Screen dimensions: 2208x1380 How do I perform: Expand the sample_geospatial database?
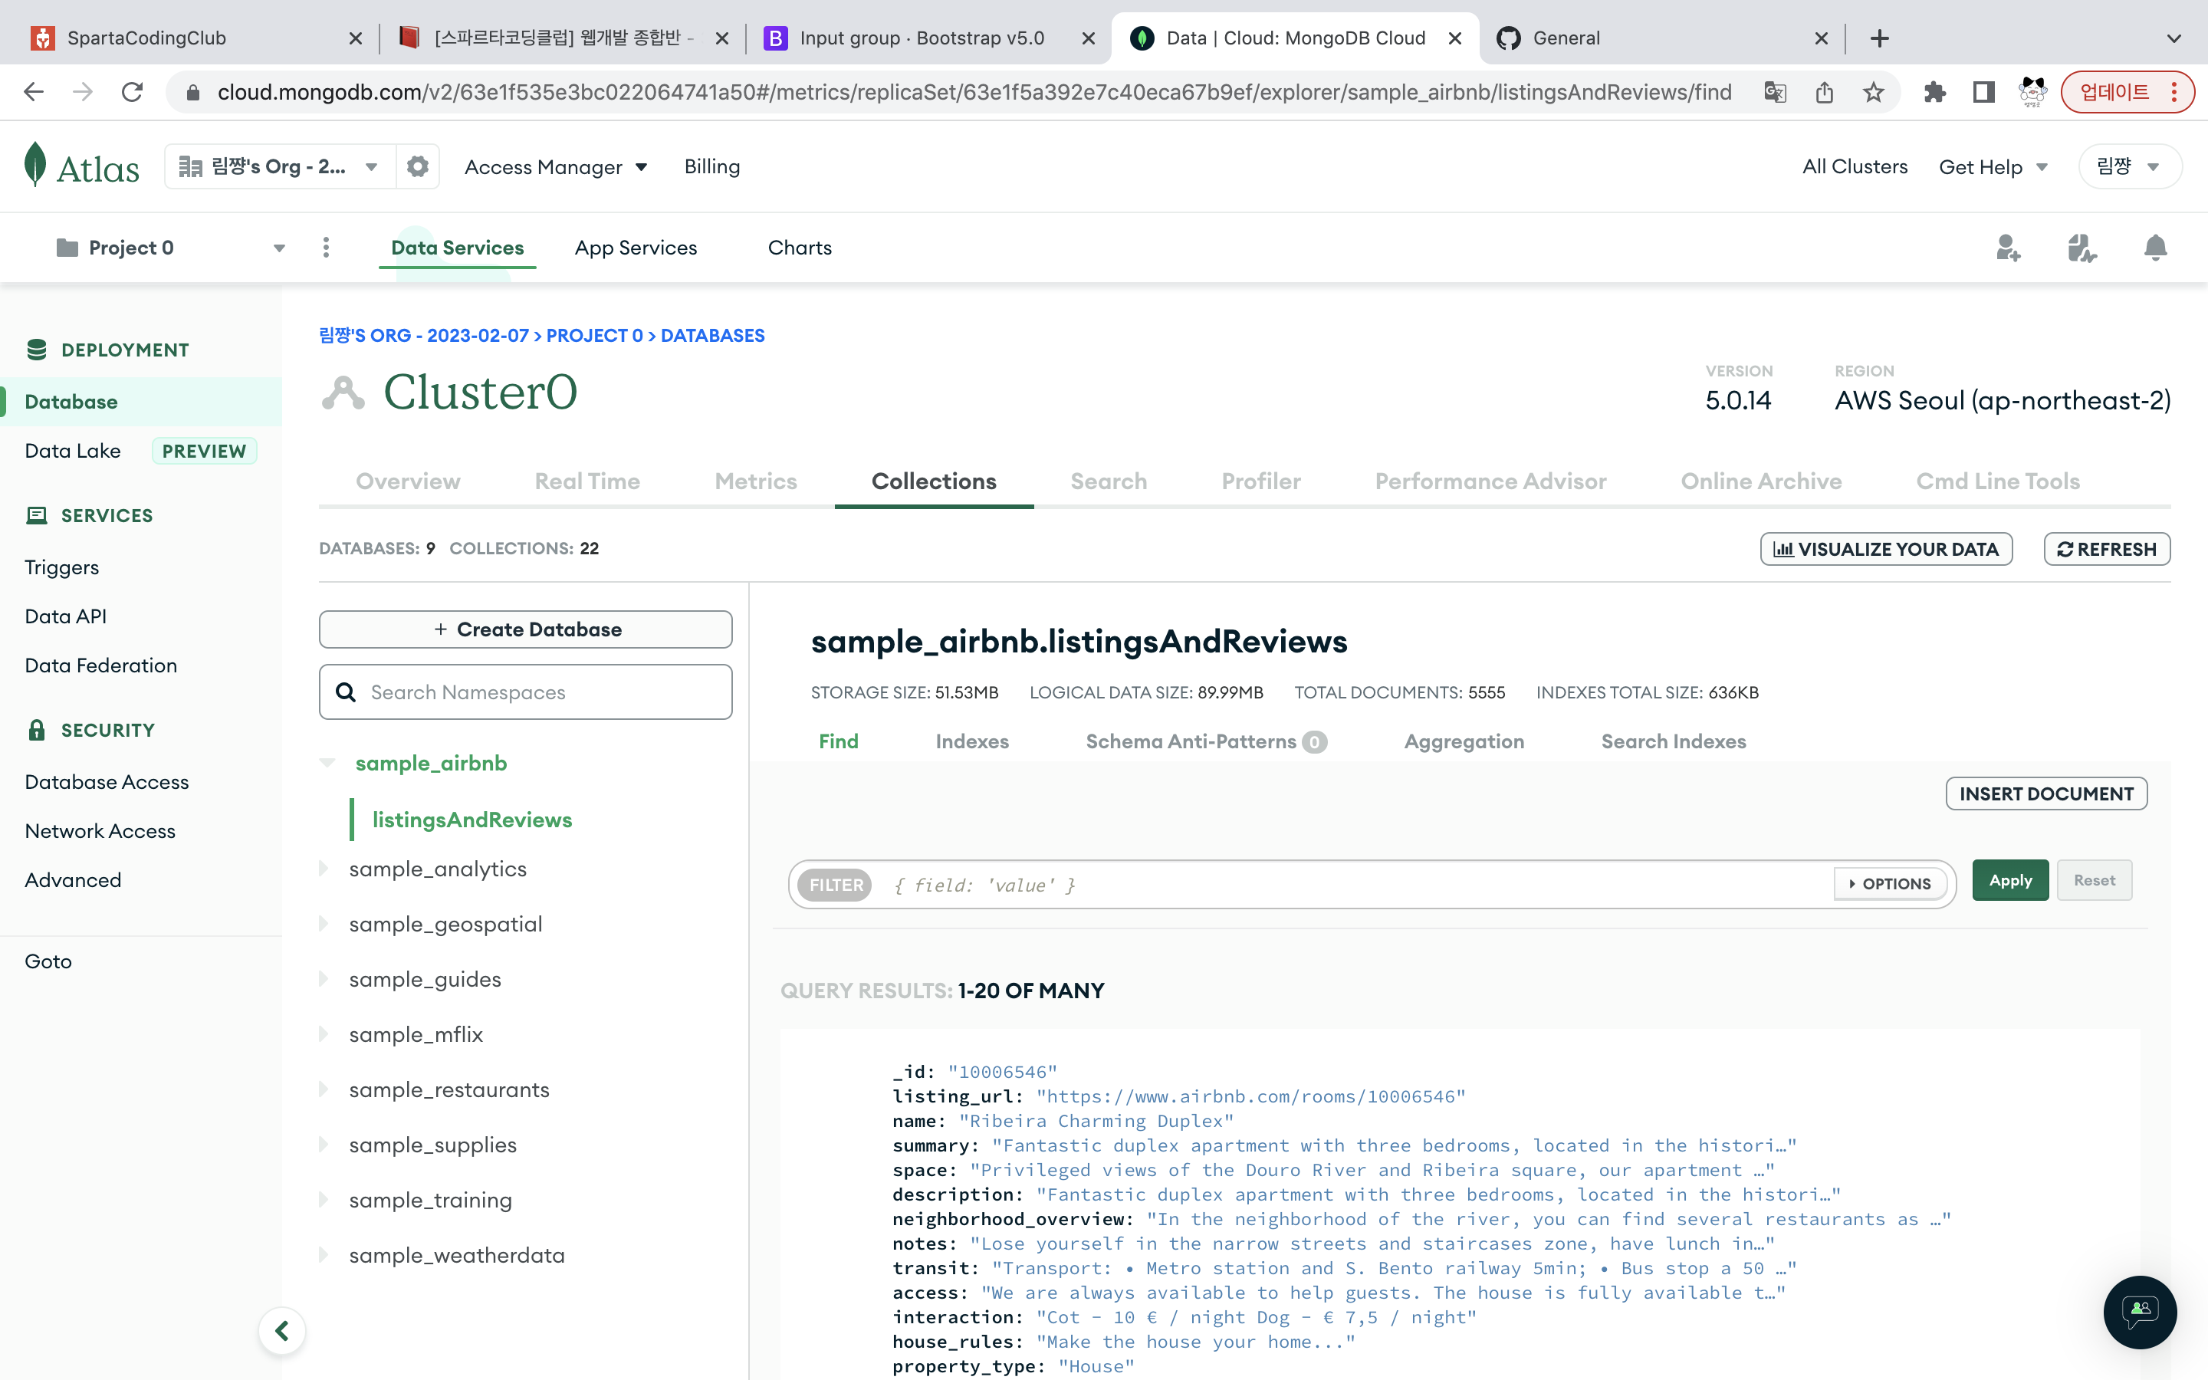(x=324, y=924)
